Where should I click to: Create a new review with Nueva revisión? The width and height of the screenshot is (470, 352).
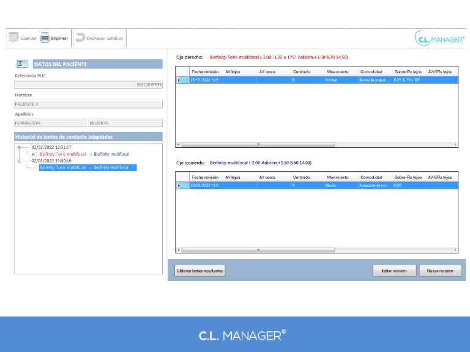pyautogui.click(x=440, y=270)
